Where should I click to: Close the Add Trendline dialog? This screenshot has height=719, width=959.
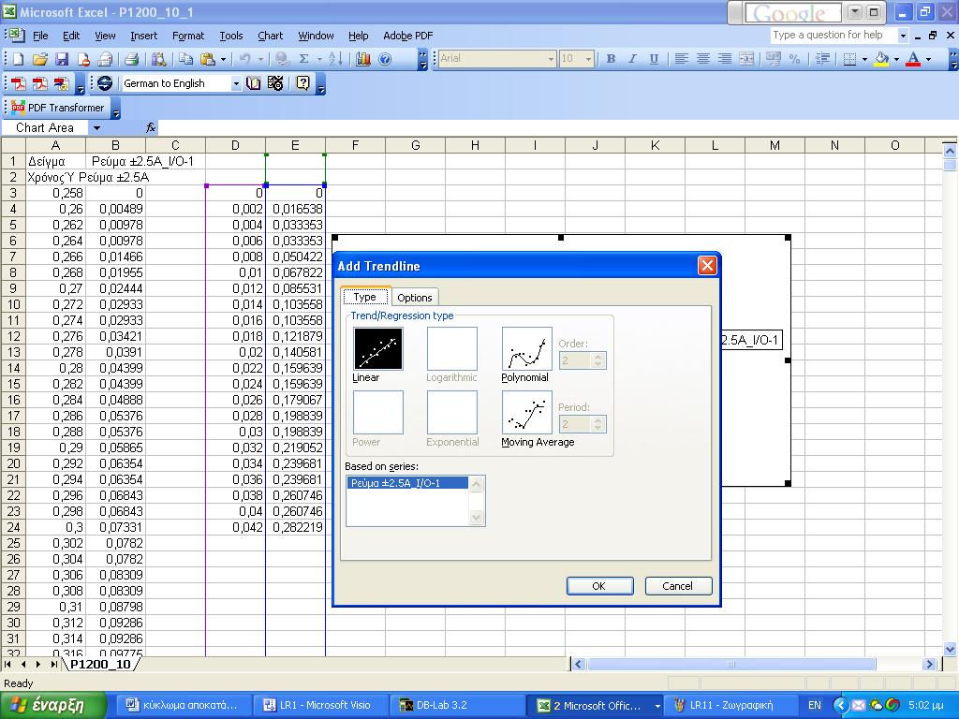click(707, 265)
